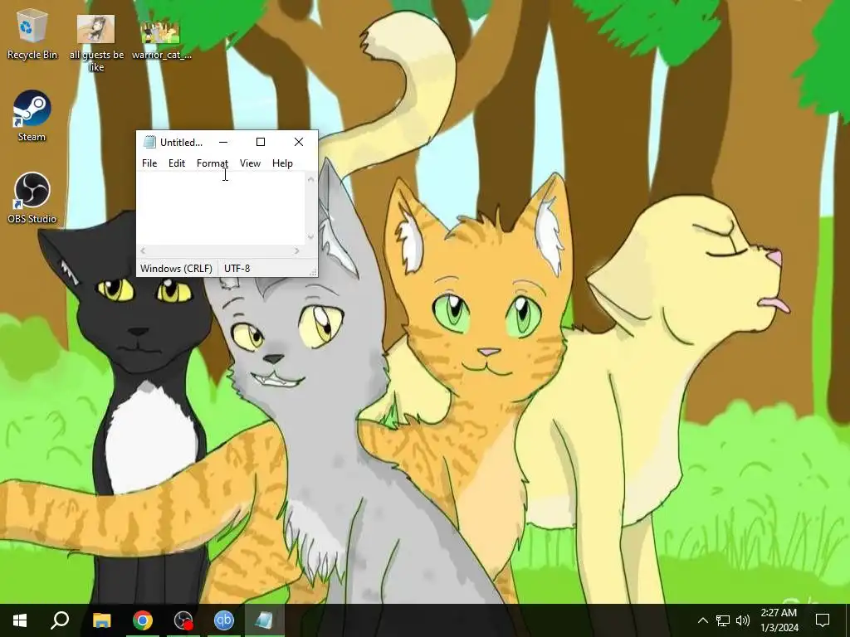Screen dimensions: 850x637
Task: Click the Windows (CRLF) status bar entry
Action: coord(176,269)
